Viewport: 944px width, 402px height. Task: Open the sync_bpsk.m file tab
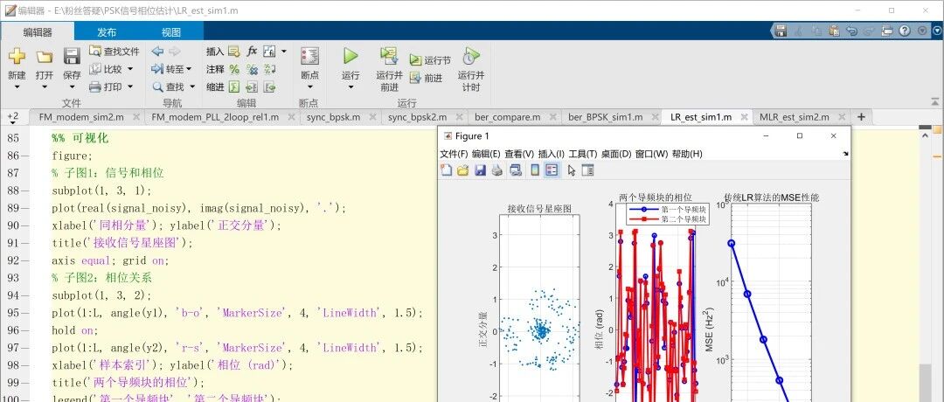pos(333,117)
